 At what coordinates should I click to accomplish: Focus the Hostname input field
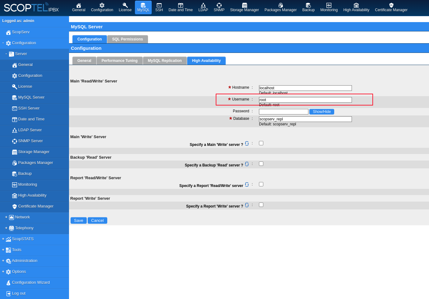pos(305,88)
